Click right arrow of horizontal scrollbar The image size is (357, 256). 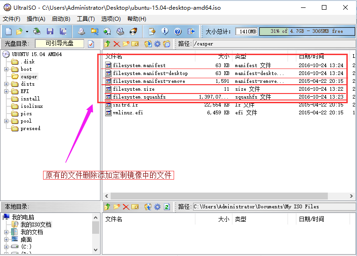click(x=351, y=196)
